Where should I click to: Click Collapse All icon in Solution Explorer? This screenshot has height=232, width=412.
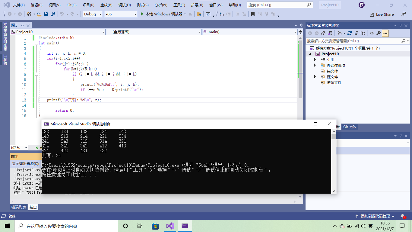[x=356, y=33]
